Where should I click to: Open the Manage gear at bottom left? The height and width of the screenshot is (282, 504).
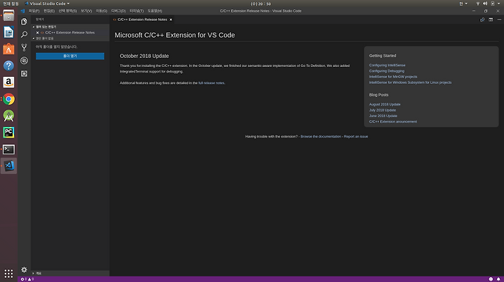click(24, 269)
